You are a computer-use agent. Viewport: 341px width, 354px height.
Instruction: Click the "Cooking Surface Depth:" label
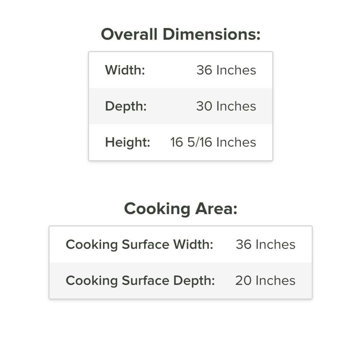(140, 281)
